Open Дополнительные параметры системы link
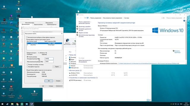Screen dimensions: 190x106 (x=87, y=36)
